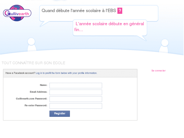The width and height of the screenshot is (184, 138).
Task: Click the "Gullivearth.com Password:" label
Action: pyautogui.click(x=32, y=99)
